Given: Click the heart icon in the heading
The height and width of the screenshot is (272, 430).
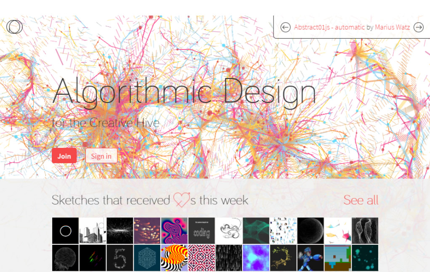Looking at the screenshot, I should coord(181,199).
